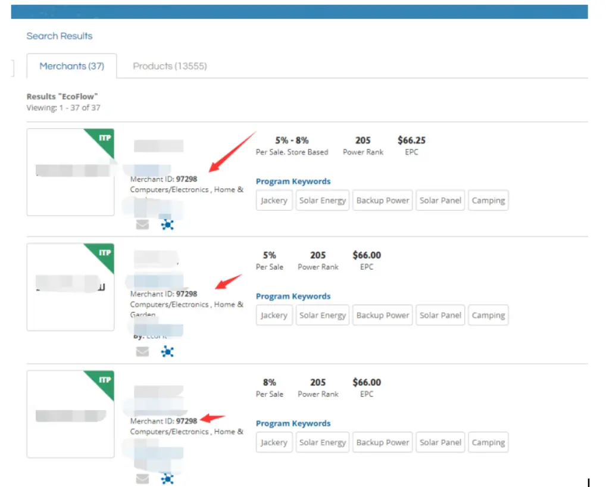Open the Products (13555) tab
Screen dimensions: 606x487
170,66
